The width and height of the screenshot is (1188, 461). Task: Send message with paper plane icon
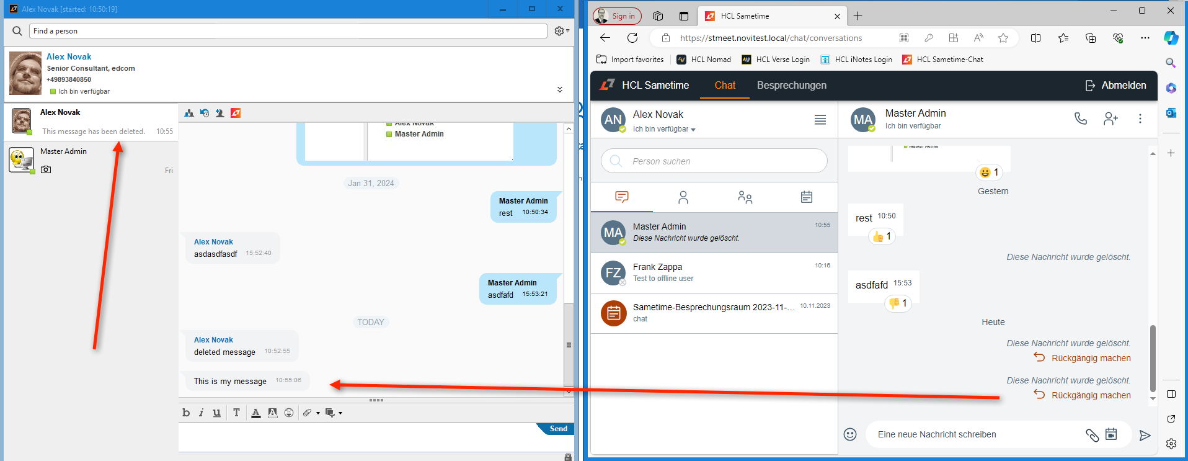click(1145, 435)
